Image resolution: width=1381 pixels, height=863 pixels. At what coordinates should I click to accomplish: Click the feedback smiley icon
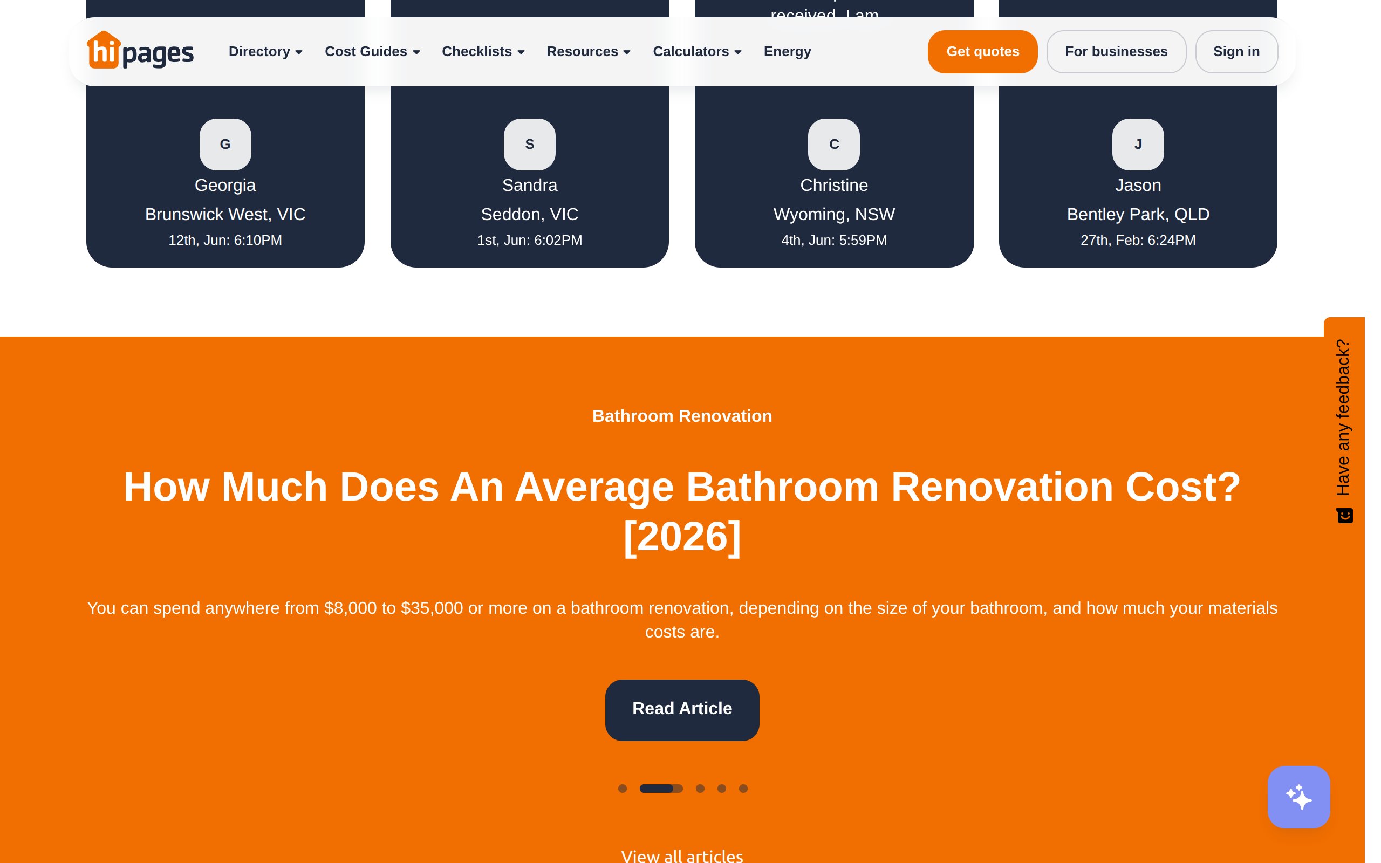(x=1344, y=516)
